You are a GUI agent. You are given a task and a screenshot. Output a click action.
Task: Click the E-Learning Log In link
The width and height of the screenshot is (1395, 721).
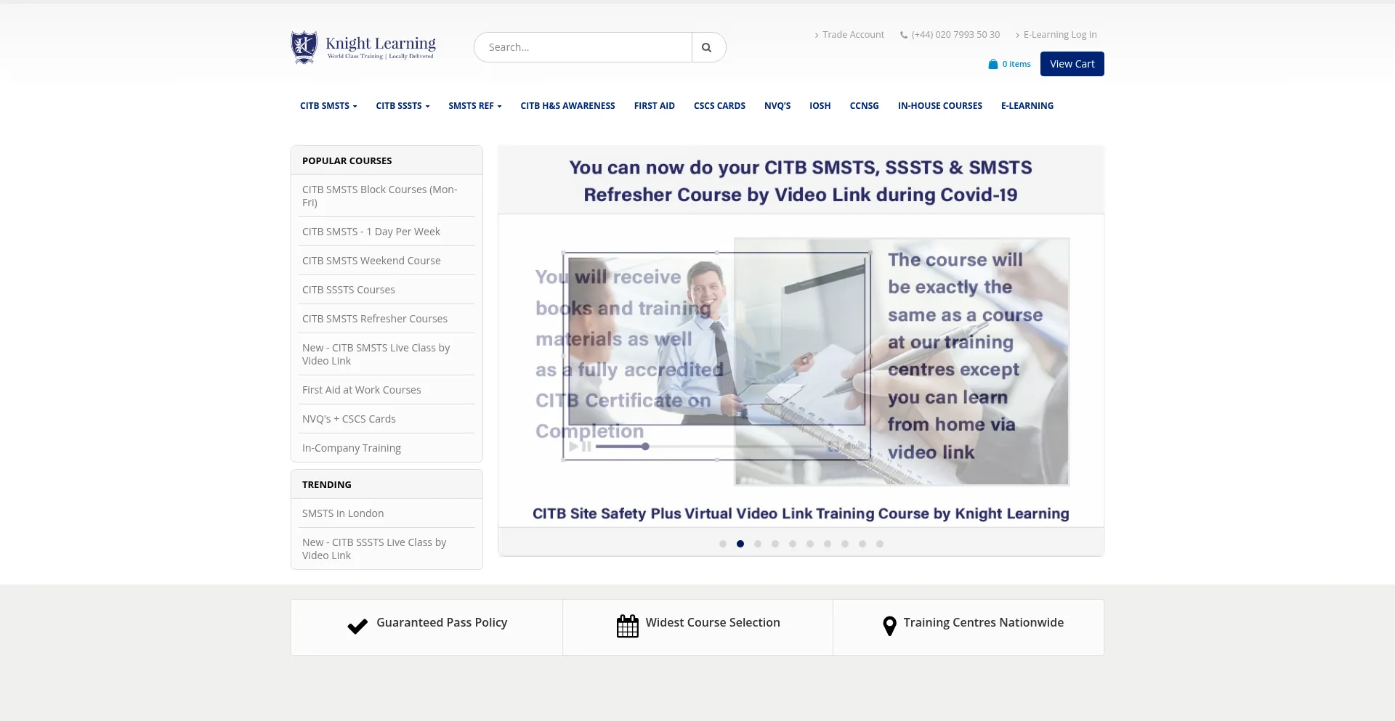tap(1060, 35)
